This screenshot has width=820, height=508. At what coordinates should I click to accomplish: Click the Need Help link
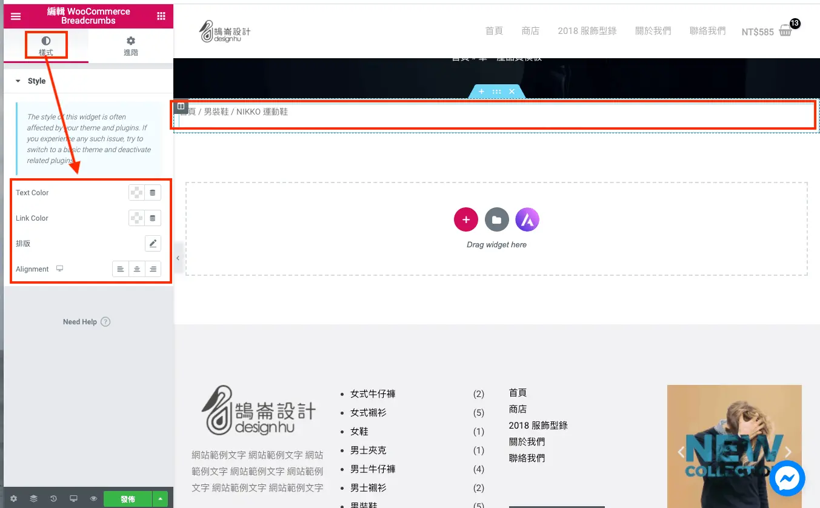pos(87,322)
